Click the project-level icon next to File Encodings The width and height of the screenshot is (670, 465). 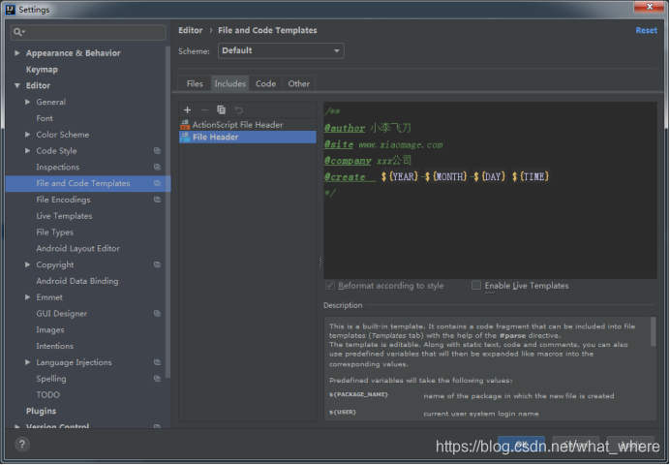coord(157,200)
